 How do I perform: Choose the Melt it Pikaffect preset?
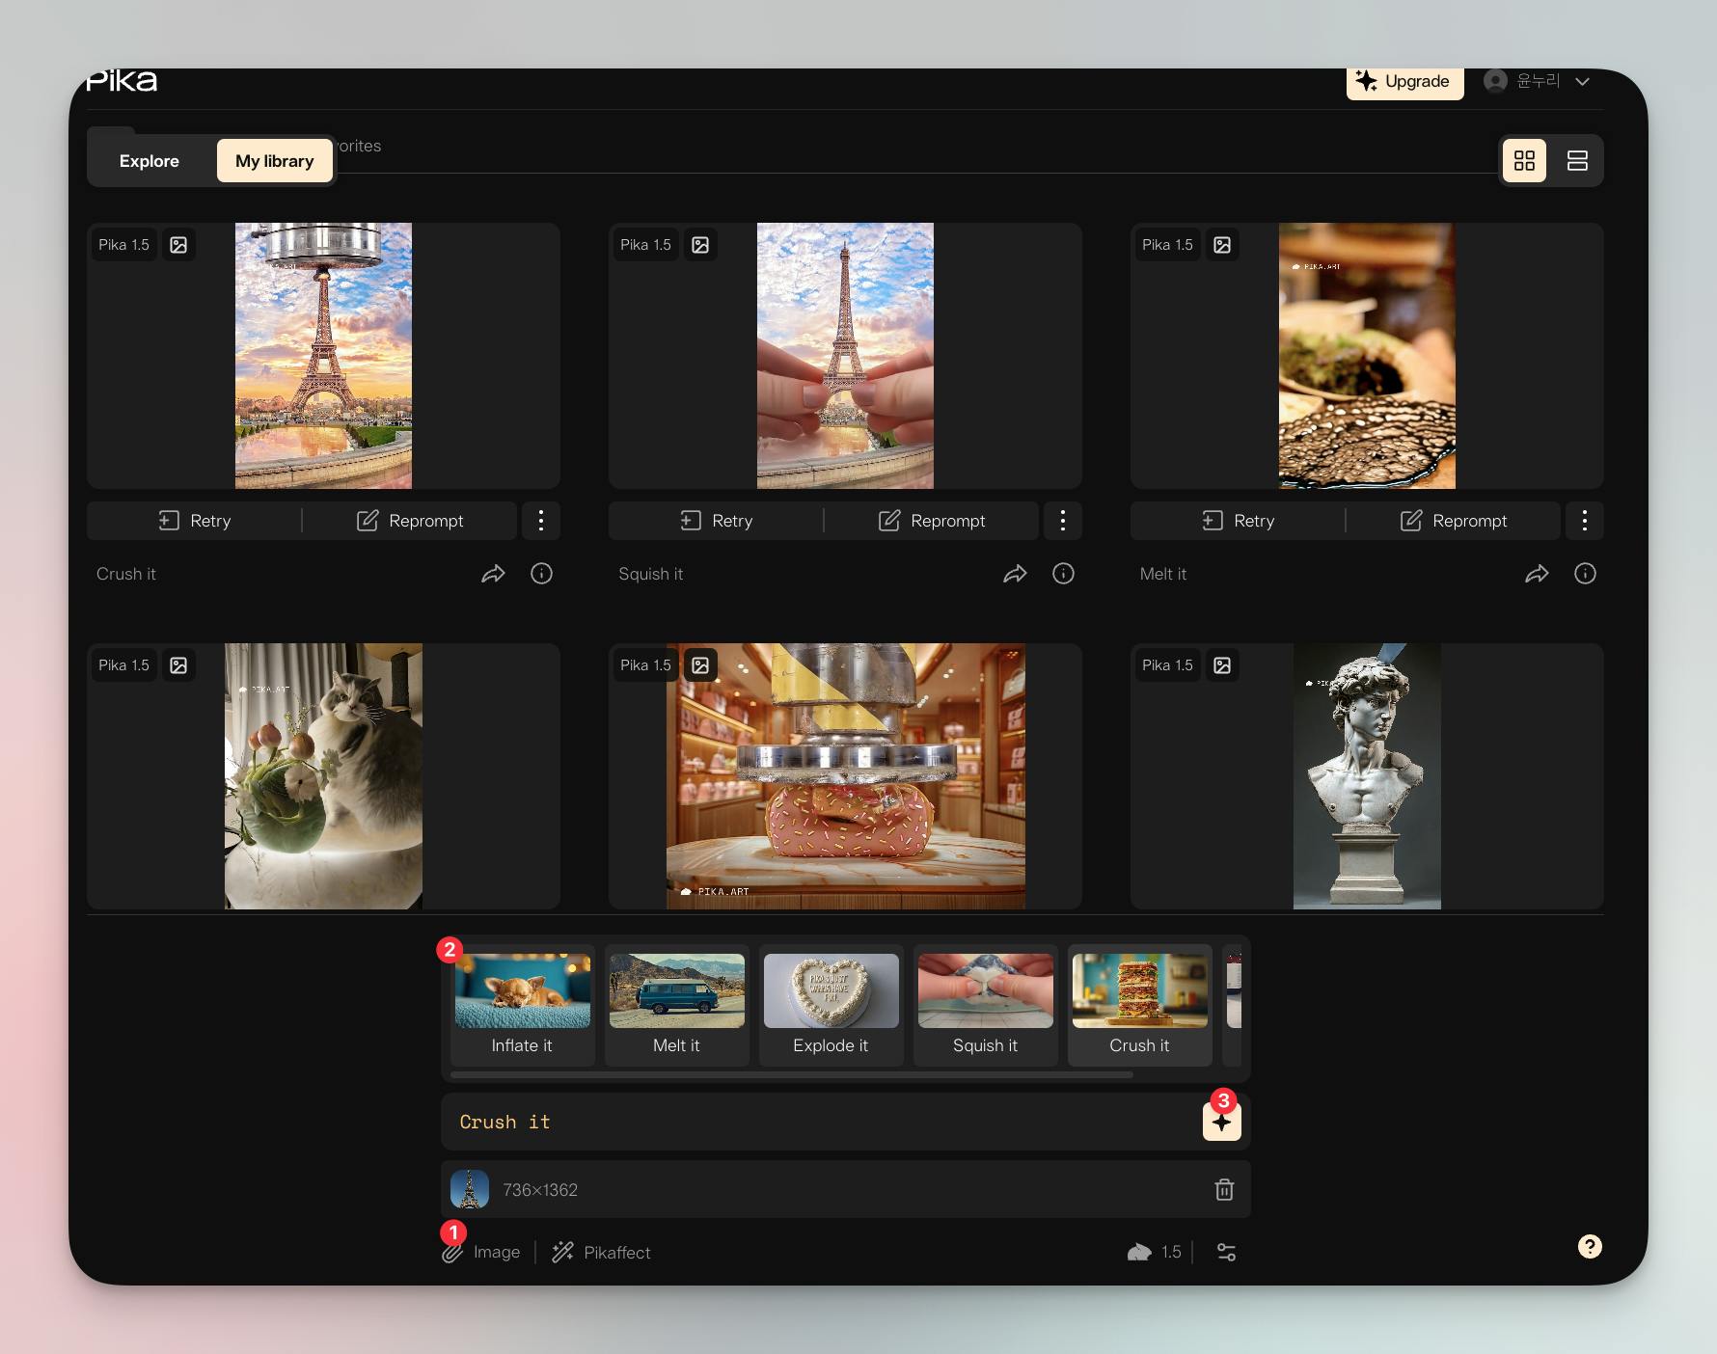677,1006
